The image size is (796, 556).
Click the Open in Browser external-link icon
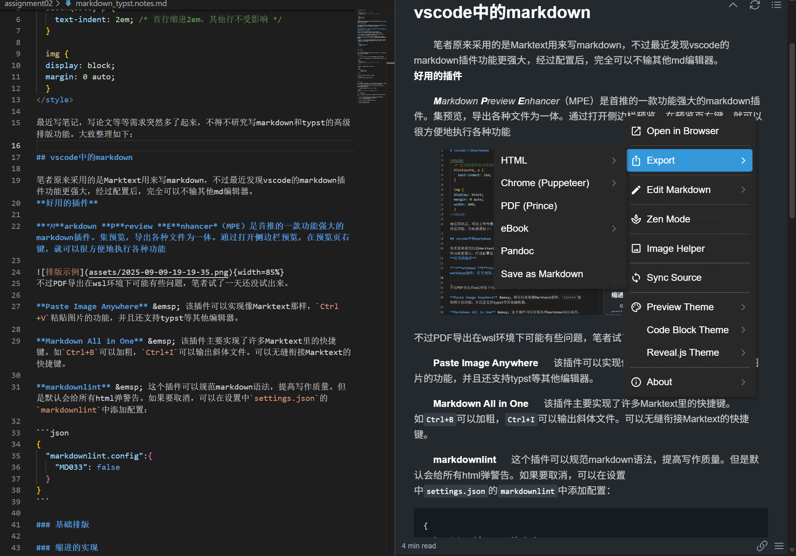pos(636,131)
